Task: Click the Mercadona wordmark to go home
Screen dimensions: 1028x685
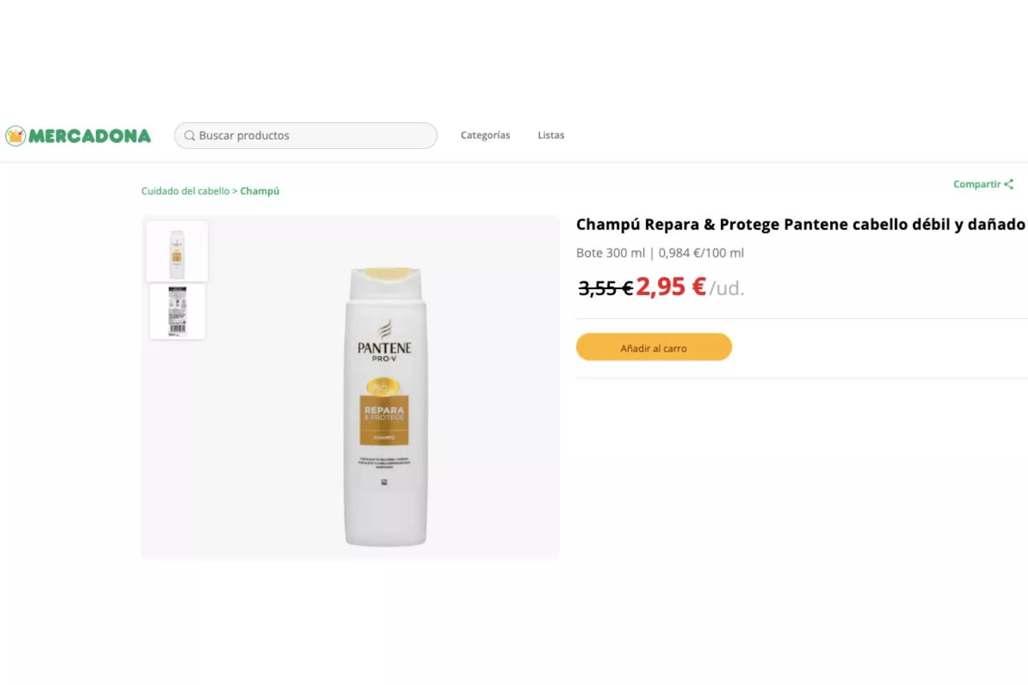Action: 90,136
